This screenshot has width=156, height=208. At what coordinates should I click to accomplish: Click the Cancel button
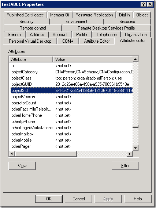[x=78, y=199]
